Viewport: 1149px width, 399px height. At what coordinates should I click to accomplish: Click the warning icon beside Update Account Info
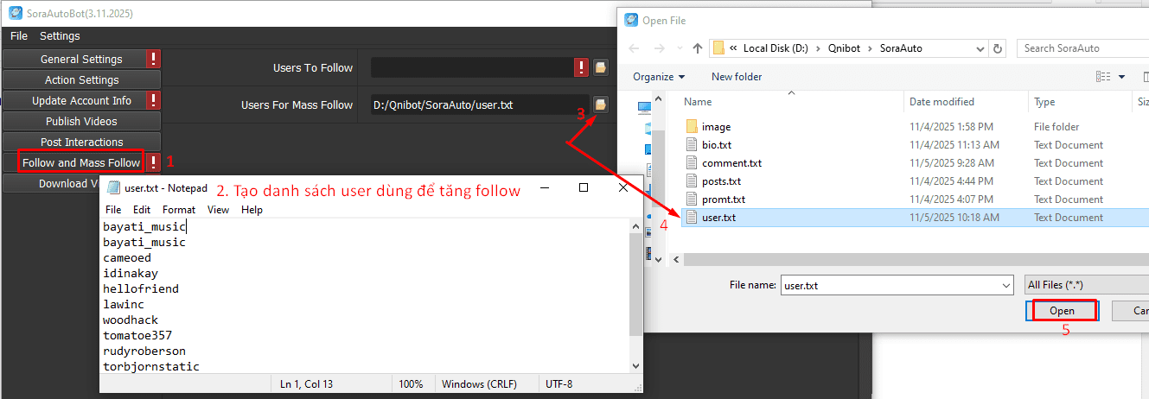click(x=154, y=100)
